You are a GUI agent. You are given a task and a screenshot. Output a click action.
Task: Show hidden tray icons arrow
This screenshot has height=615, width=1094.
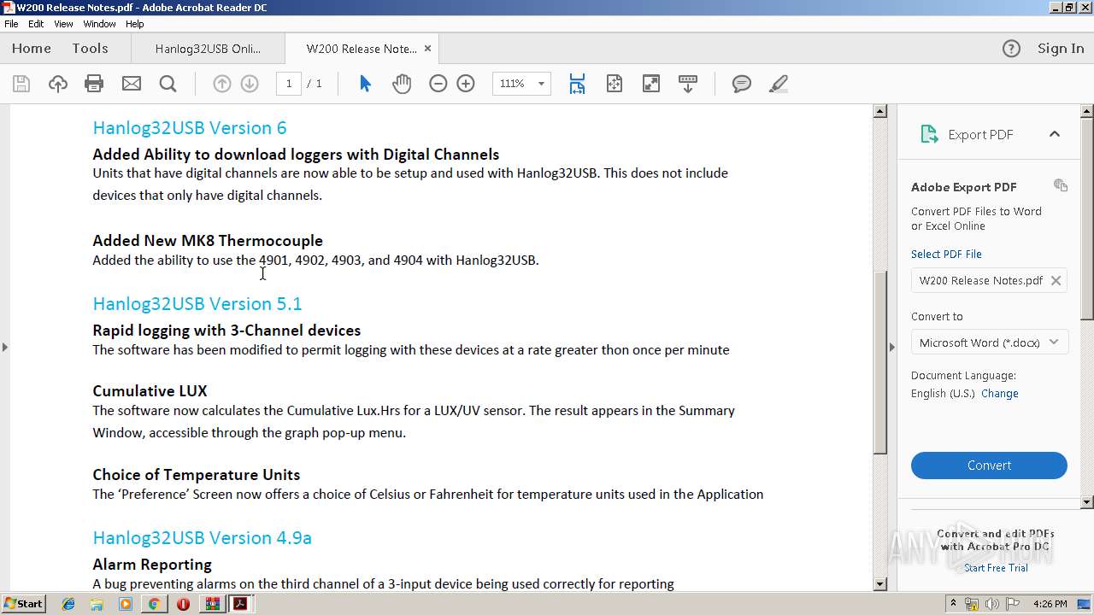pos(953,604)
